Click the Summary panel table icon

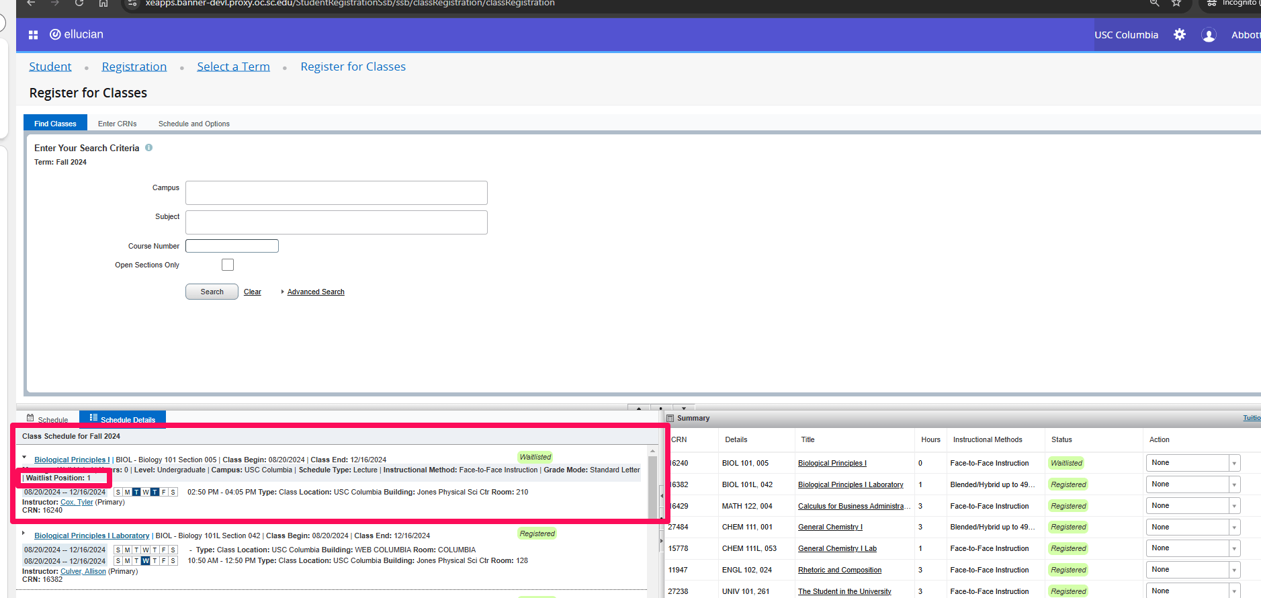[x=670, y=418]
